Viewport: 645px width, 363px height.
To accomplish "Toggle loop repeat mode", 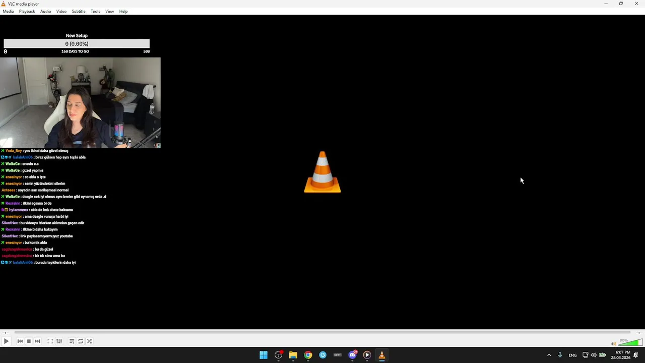I will pyautogui.click(x=81, y=341).
